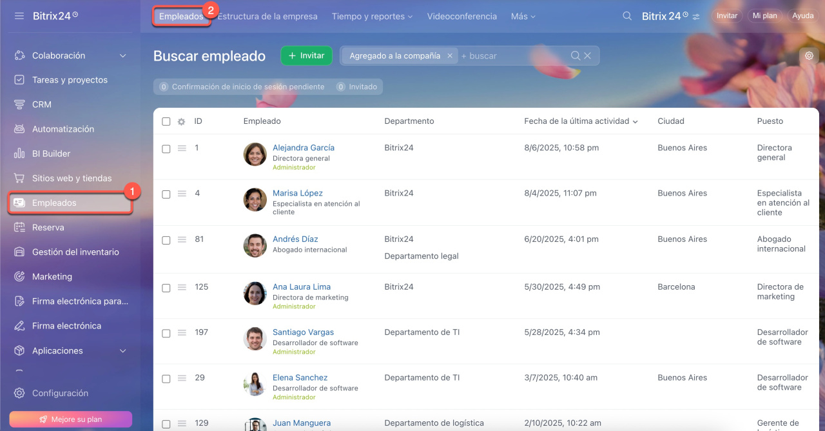Click the green Invitar button
Image resolution: width=825 pixels, height=431 pixels.
click(x=306, y=55)
